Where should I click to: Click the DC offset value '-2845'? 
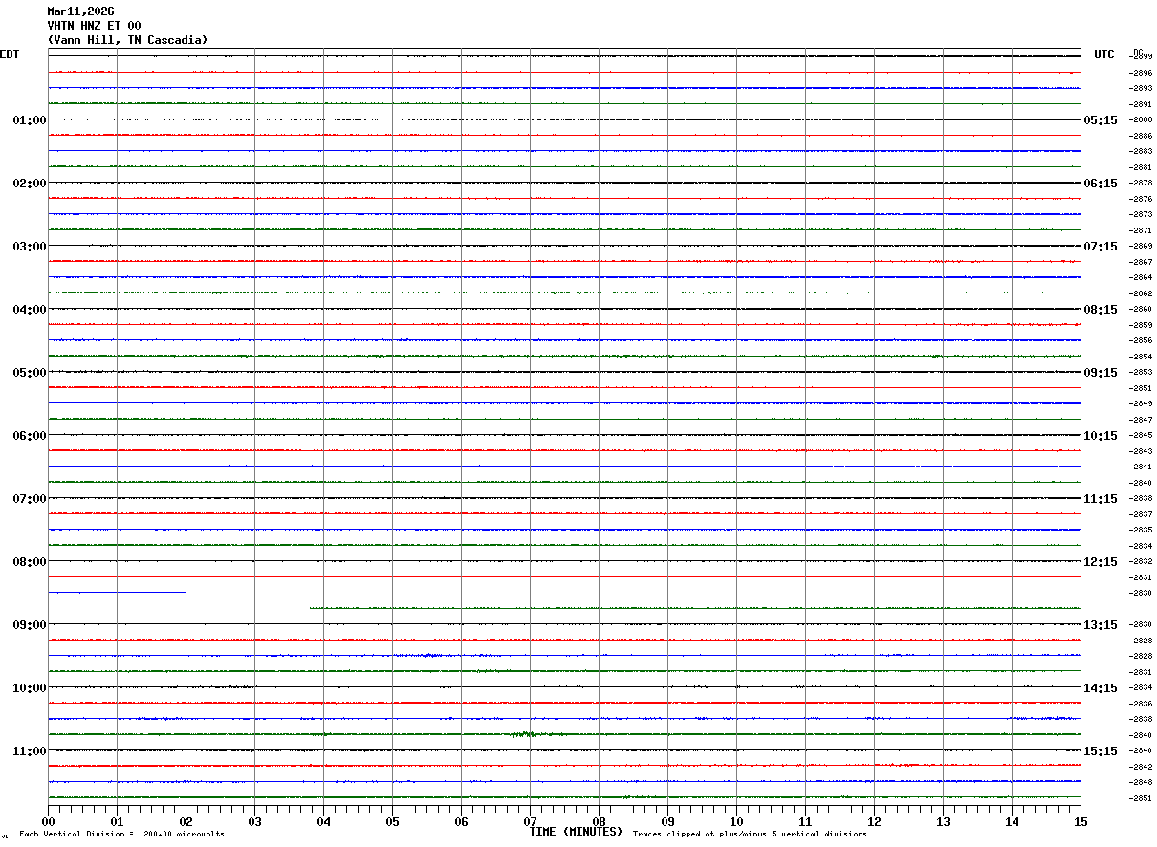(1142, 436)
